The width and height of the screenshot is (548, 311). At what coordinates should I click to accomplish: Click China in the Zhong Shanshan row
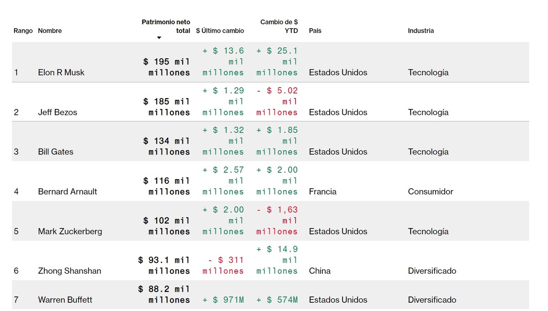pos(320,271)
